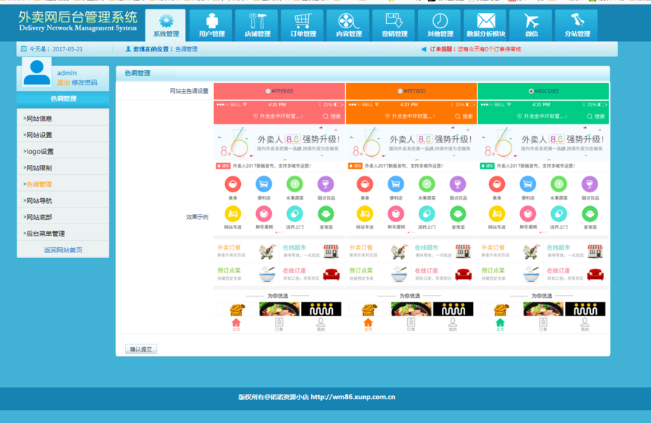Click the 退出 logout link
This screenshot has height=423, width=651.
[63, 82]
